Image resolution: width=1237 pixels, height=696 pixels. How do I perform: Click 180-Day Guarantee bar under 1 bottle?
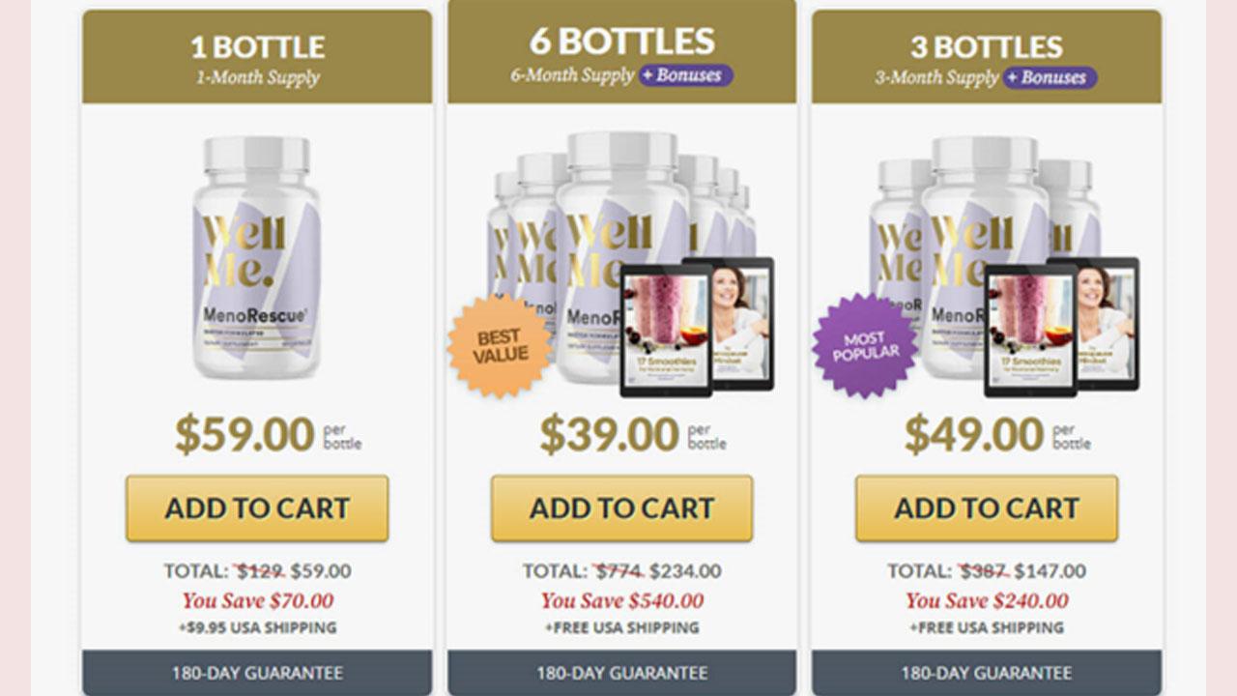click(257, 673)
